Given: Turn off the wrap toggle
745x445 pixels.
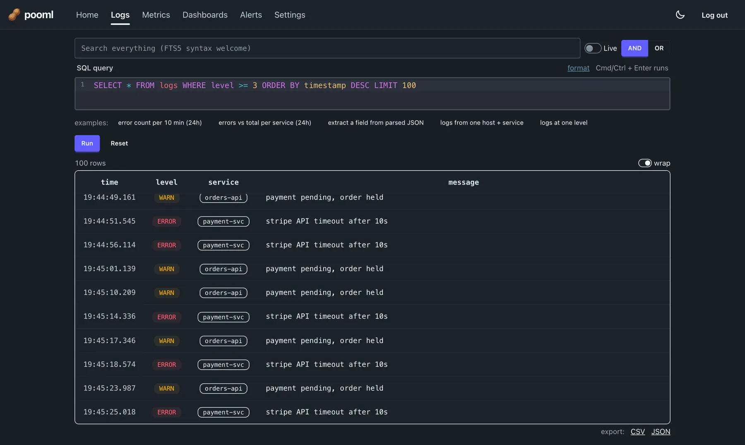Looking at the screenshot, I should point(645,163).
